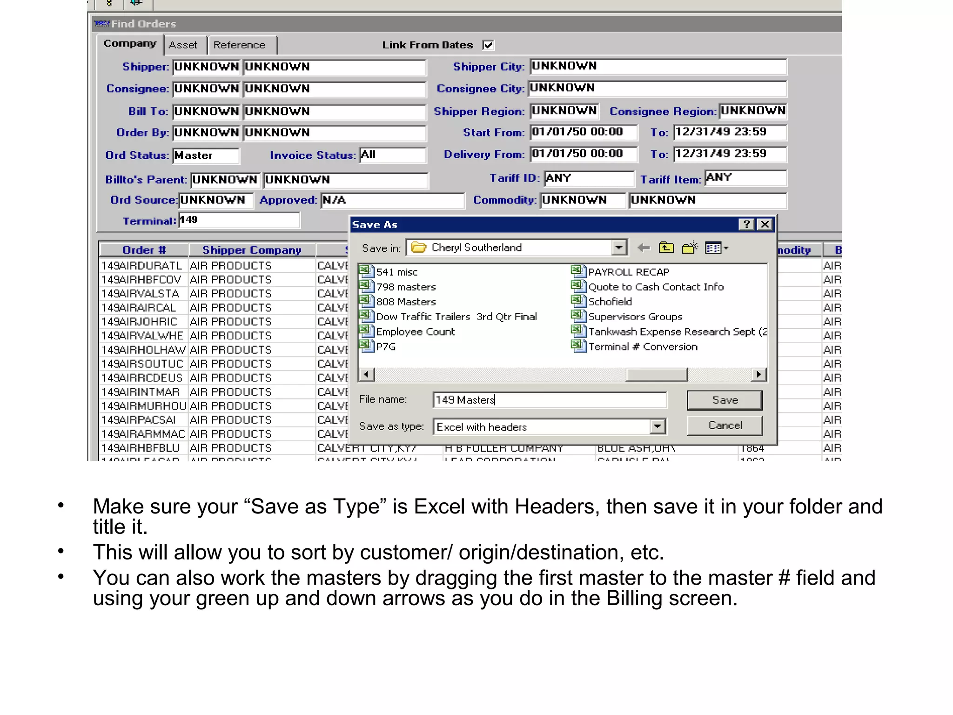Screen dimensions: 953x715
Task: Select the Employee Count Excel file
Action: point(415,332)
